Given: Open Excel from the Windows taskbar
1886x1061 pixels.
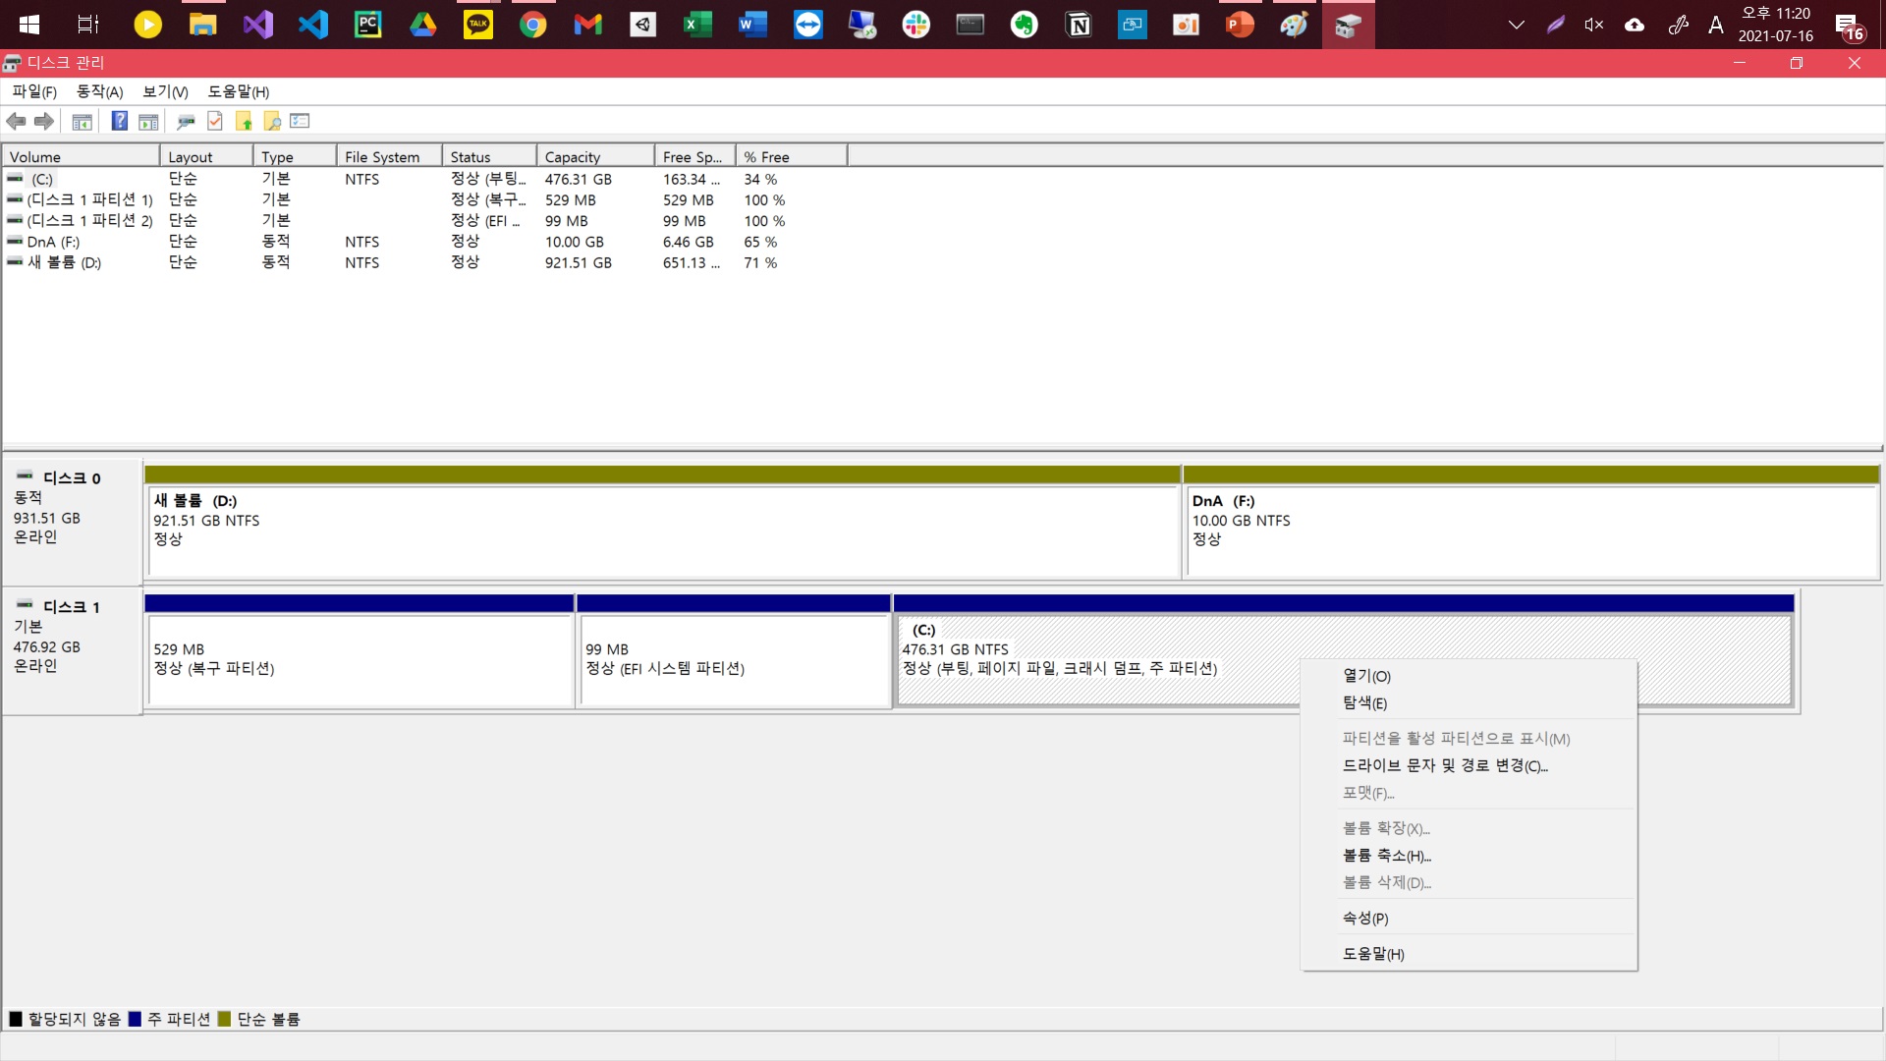Looking at the screenshot, I should click(697, 25).
